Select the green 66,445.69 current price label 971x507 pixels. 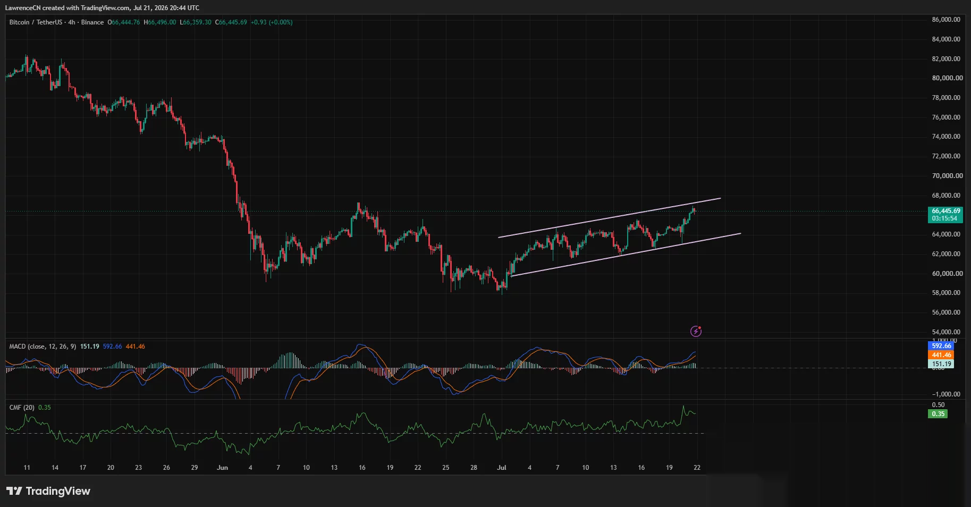(x=946, y=211)
